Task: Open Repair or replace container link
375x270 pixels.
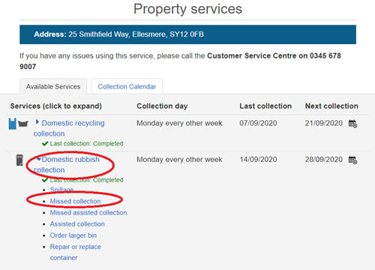Action: (76, 252)
